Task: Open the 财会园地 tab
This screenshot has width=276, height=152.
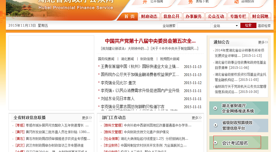Action: [260, 17]
